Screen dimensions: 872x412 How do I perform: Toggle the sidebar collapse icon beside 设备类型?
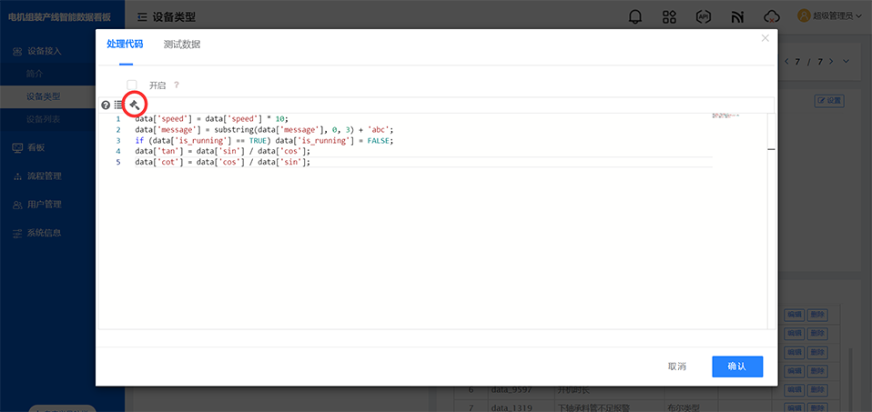[143, 16]
